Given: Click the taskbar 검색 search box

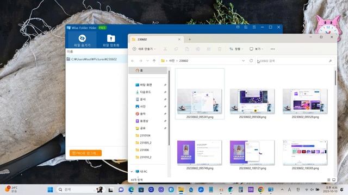Looking at the screenshot, I should [x=80, y=190].
